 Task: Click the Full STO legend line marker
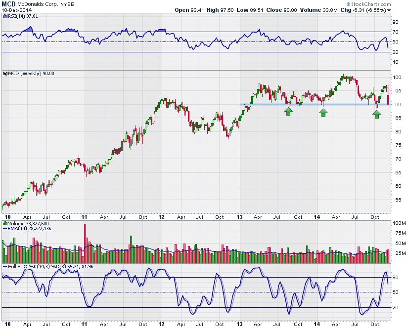tap(5, 267)
